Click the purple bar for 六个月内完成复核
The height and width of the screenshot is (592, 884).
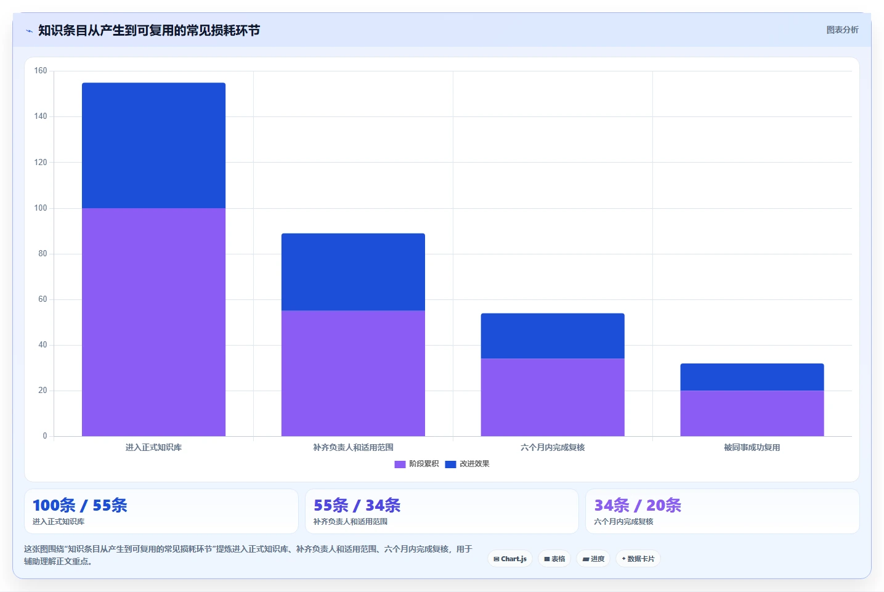[553, 397]
